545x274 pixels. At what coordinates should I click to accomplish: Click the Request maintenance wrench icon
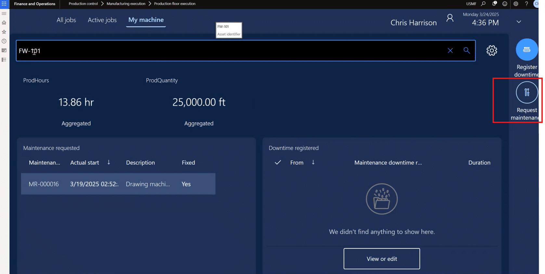click(x=526, y=92)
